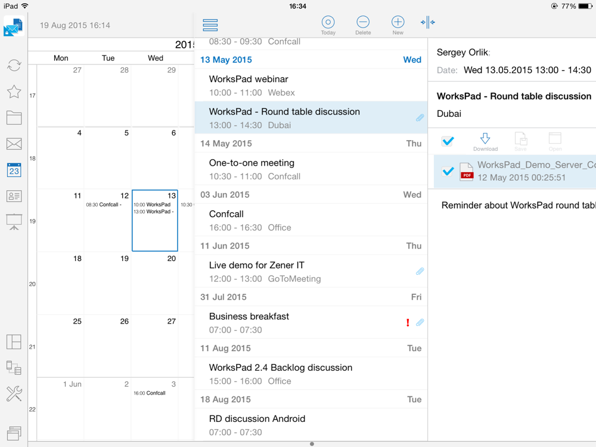The height and width of the screenshot is (447, 596).
Task: Open the Calendar icon showing 23
Action: [x=14, y=170]
